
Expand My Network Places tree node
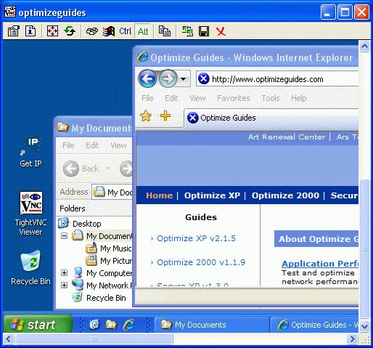(64, 286)
